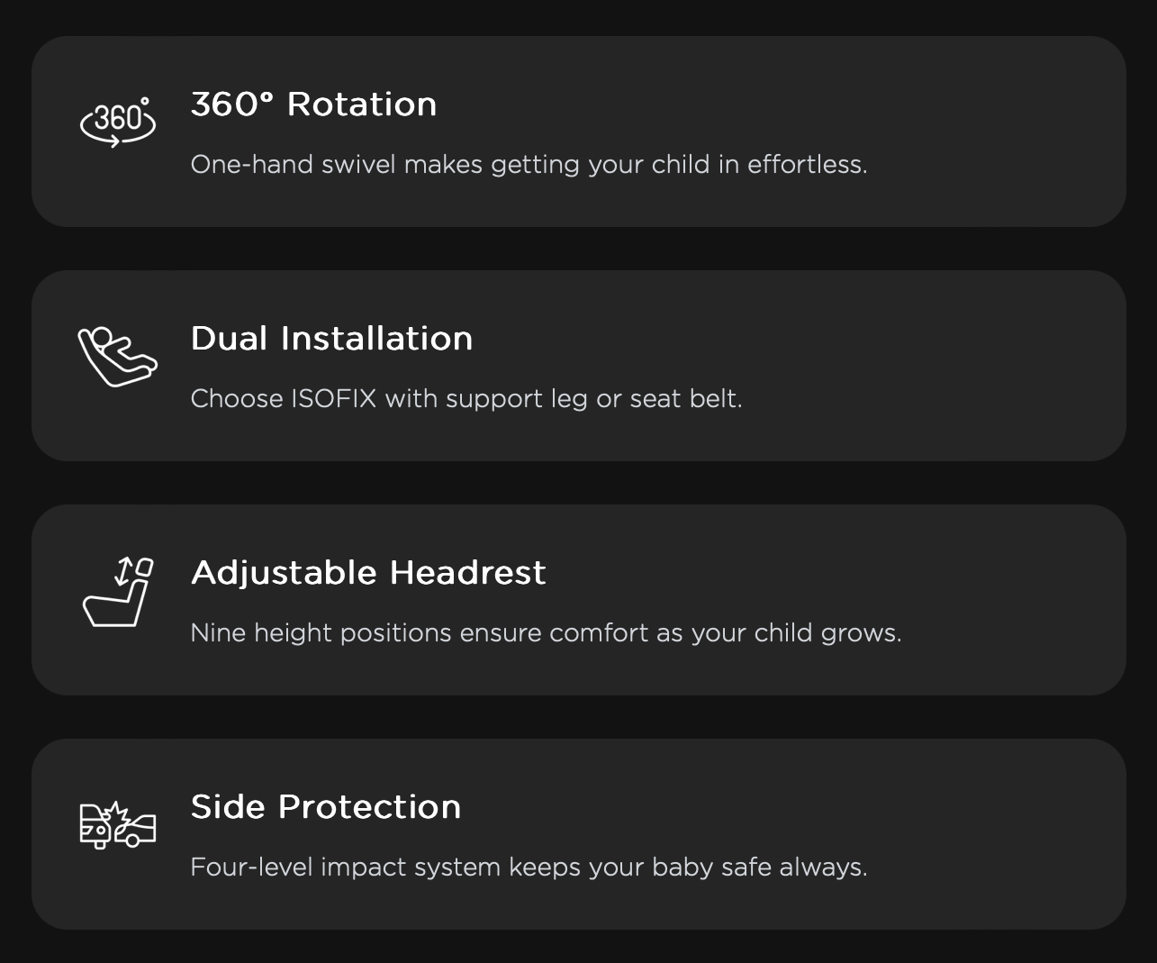This screenshot has width=1157, height=963.
Task: Click the ISOFIX with support leg description
Action: click(x=466, y=399)
